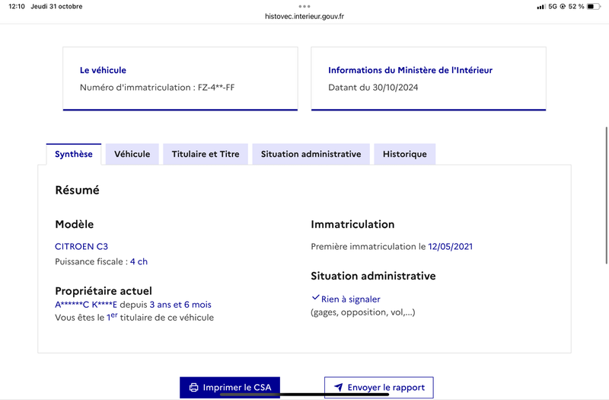Viewport: 609px width, 400px height.
Task: Tap the 5G network indicator
Action: [553, 6]
